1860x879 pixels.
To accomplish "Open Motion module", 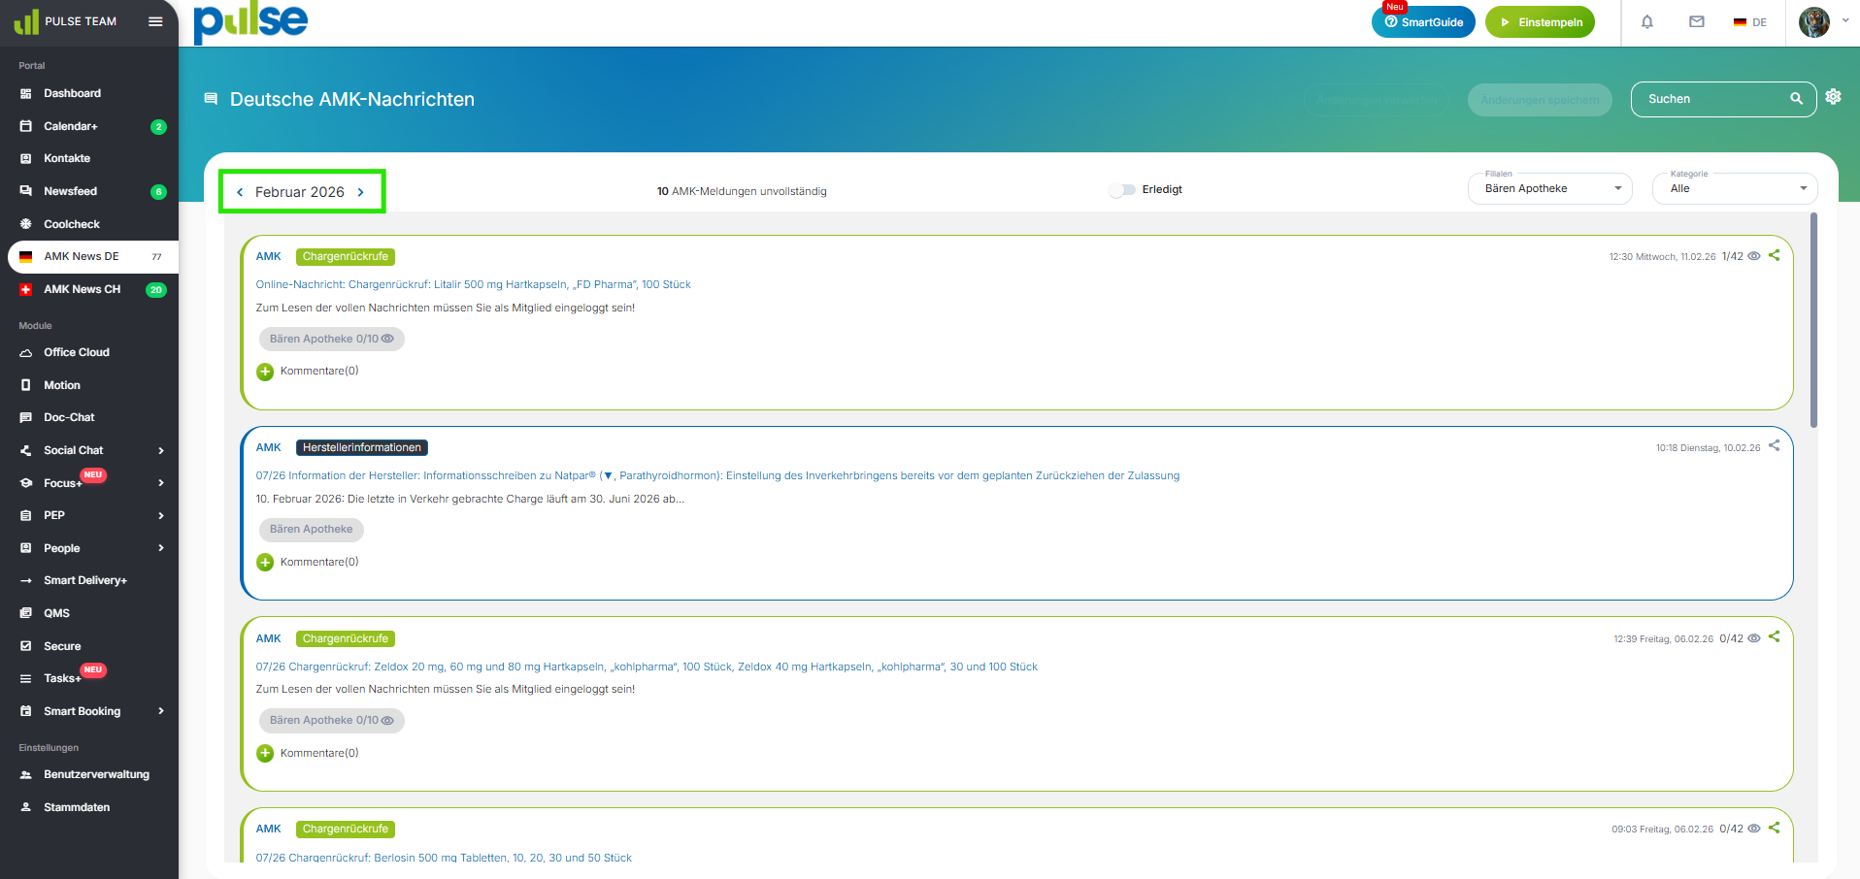I will [89, 385].
